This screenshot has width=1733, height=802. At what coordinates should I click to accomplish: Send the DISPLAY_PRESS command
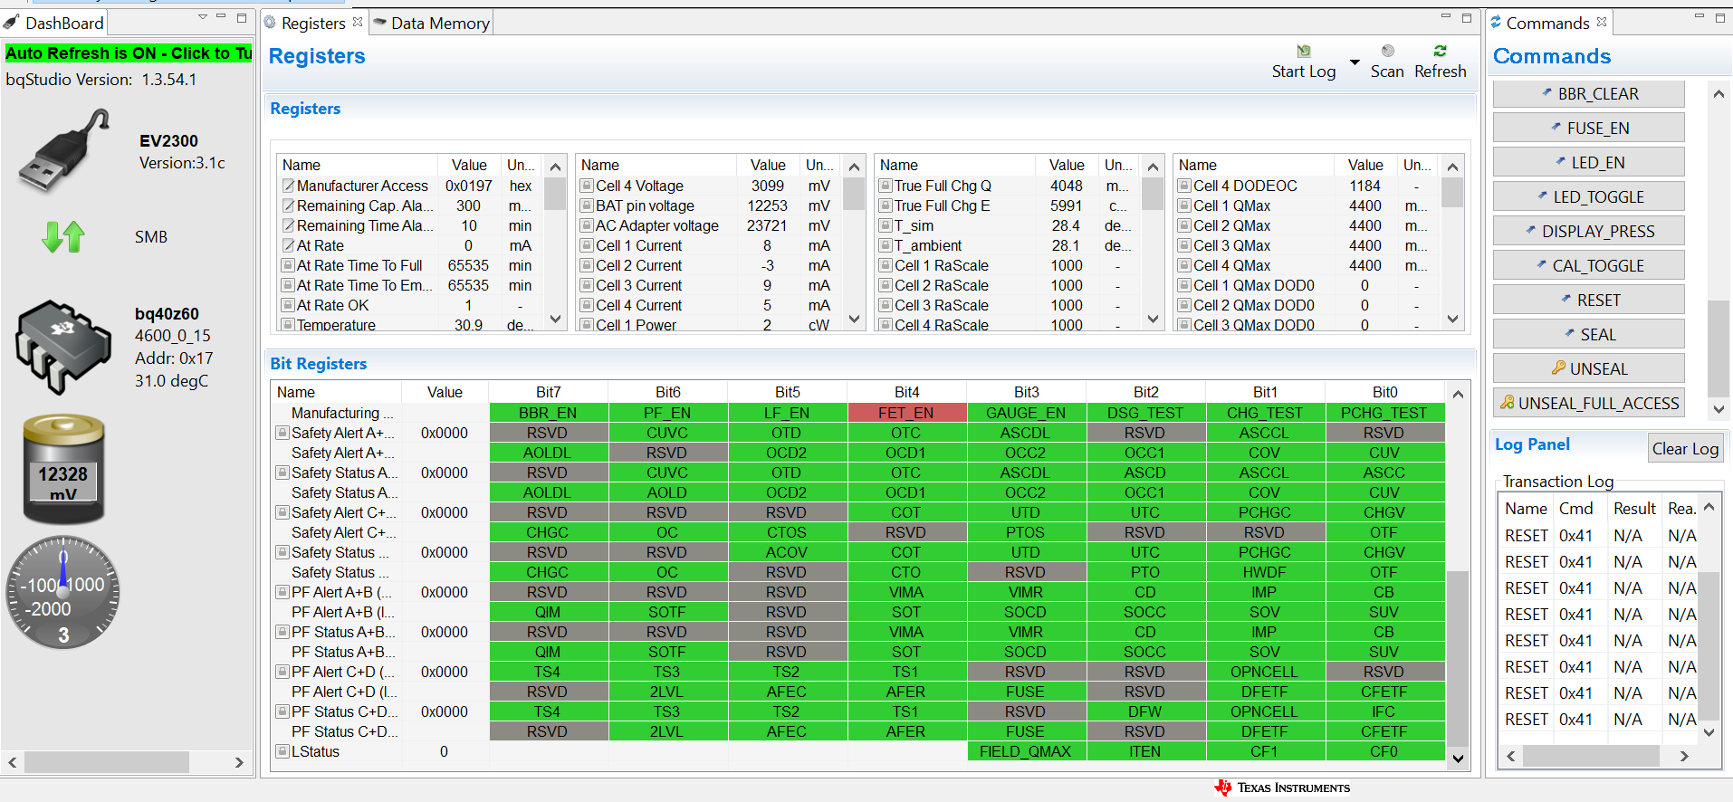(x=1589, y=232)
